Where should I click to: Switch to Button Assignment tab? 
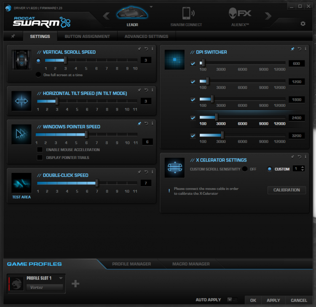[87, 37]
